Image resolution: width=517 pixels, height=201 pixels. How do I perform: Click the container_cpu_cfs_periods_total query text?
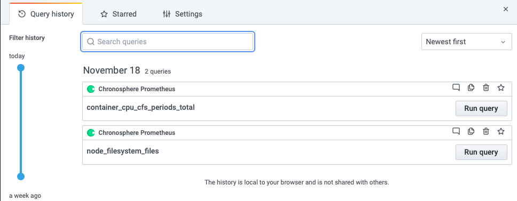[140, 107]
